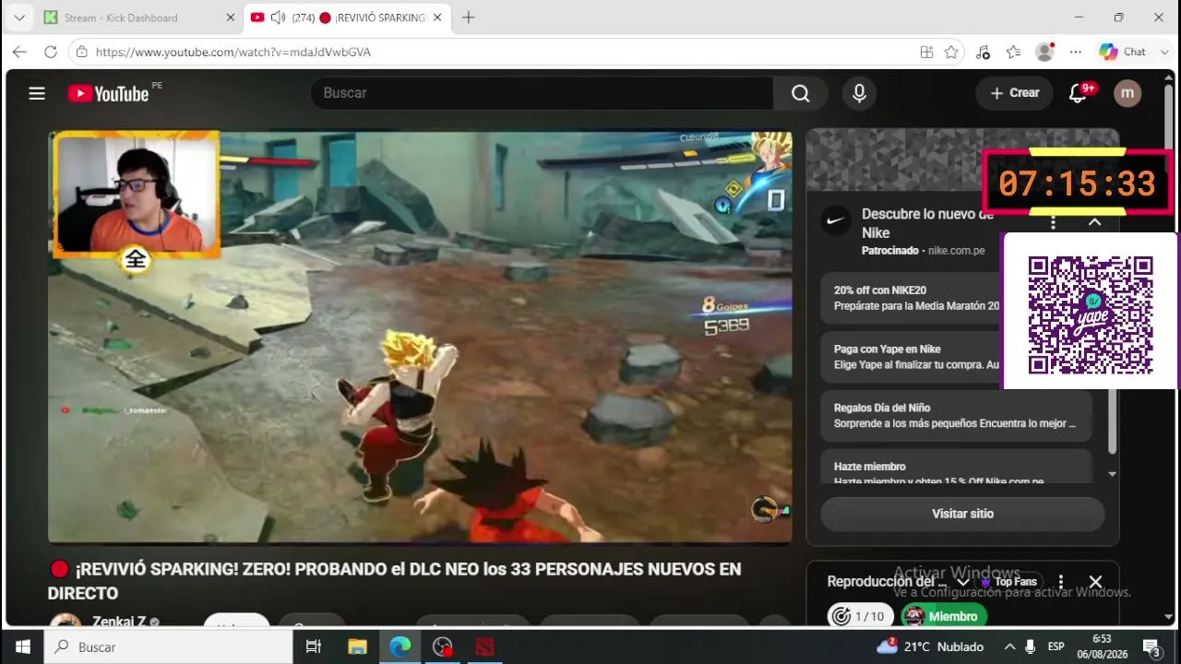Open the ESP language selector
This screenshot has height=664, width=1181.
1056,646
